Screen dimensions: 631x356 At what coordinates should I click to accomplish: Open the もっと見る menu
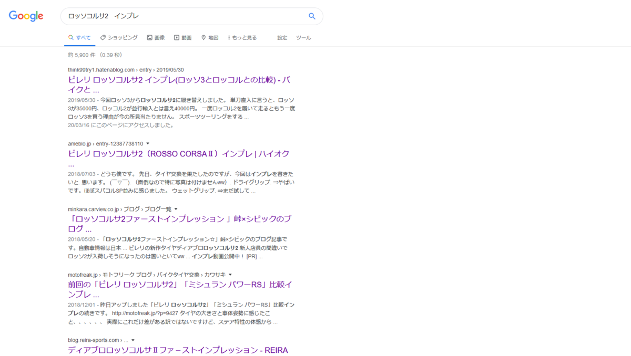(242, 38)
